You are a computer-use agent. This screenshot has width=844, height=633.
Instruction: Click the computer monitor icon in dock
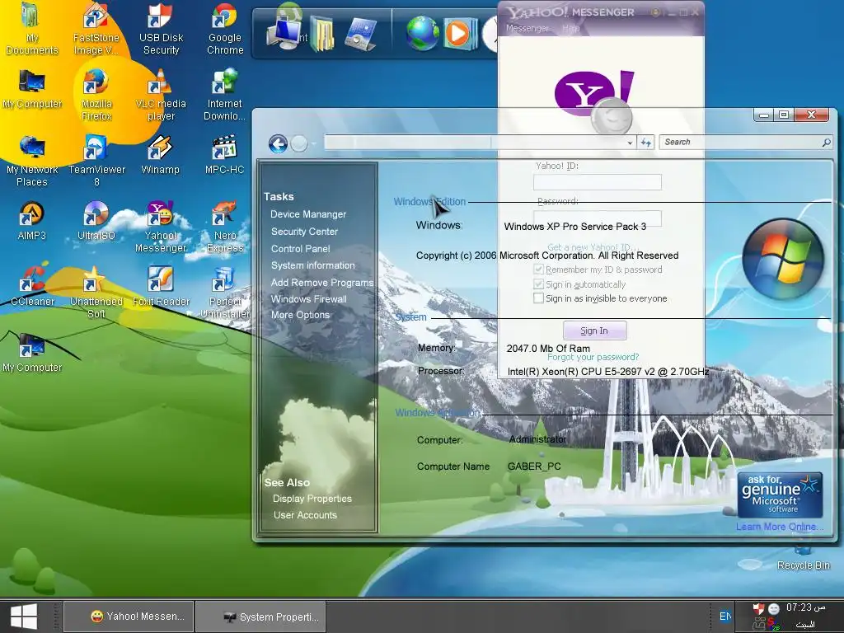click(284, 34)
